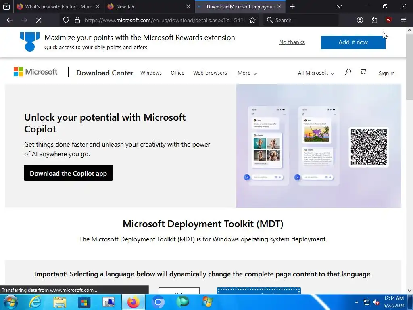Open the Firefox hamburger menu

(403, 20)
